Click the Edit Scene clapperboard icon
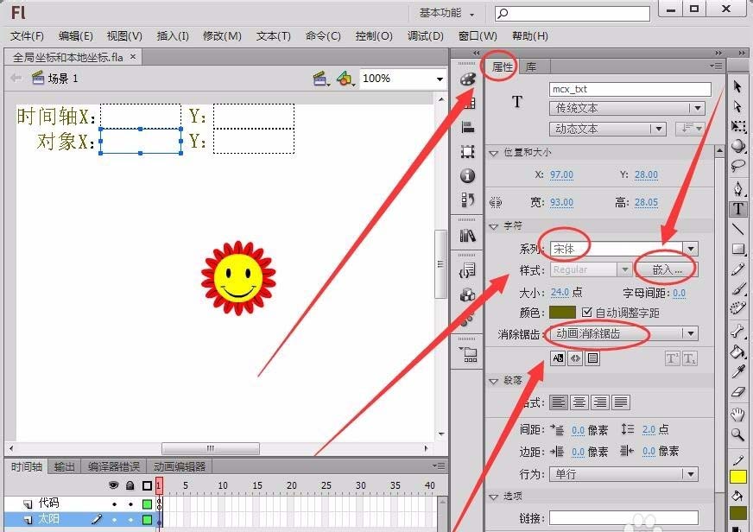The width and height of the screenshot is (753, 532). click(320, 79)
